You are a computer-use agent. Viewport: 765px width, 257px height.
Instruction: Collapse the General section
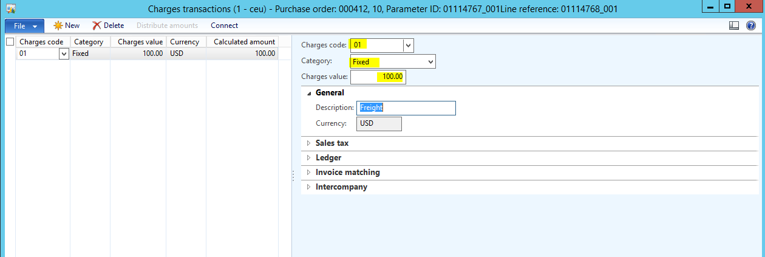(309, 93)
